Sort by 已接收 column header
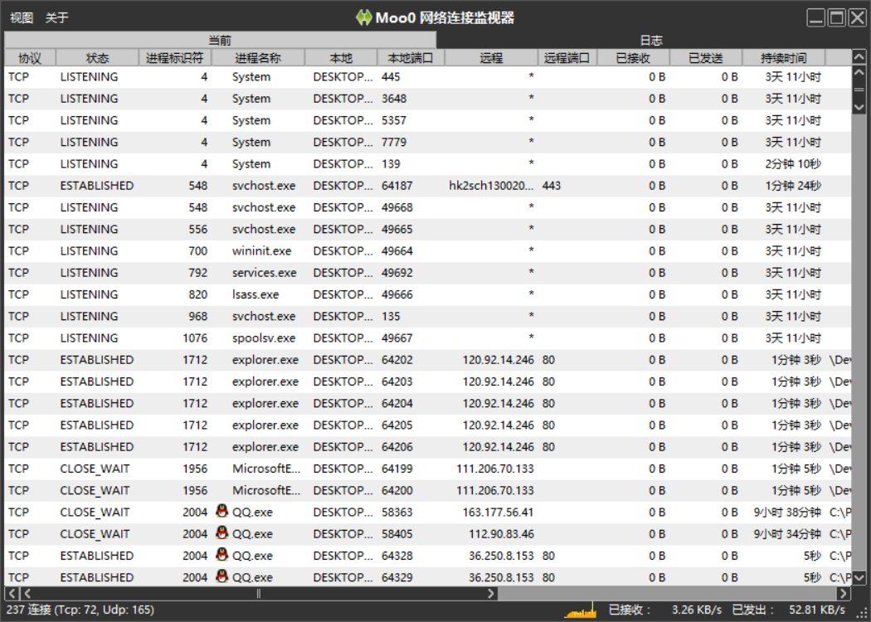Screen dimensions: 871x622 633,58
